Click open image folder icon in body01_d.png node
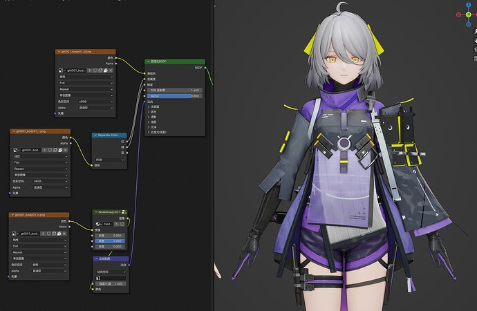477x311 pixels. [105, 70]
